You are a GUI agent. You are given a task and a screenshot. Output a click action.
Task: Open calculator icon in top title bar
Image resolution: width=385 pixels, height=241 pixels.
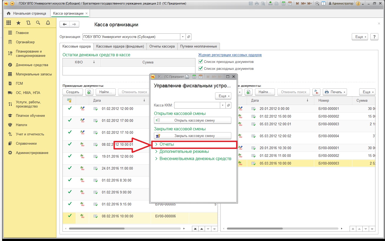click(x=284, y=3)
